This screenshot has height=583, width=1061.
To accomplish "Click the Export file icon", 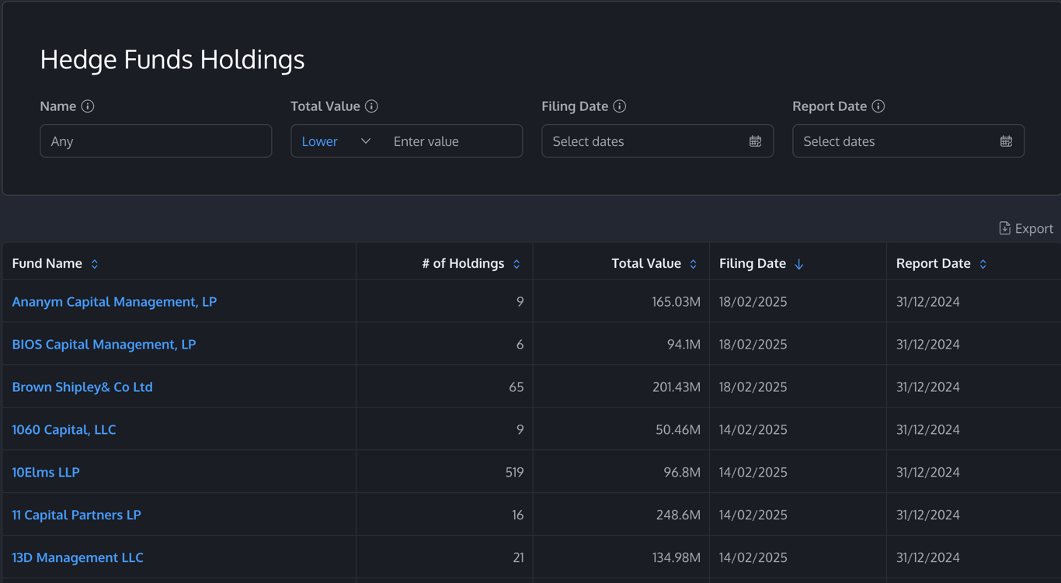I will (1004, 228).
